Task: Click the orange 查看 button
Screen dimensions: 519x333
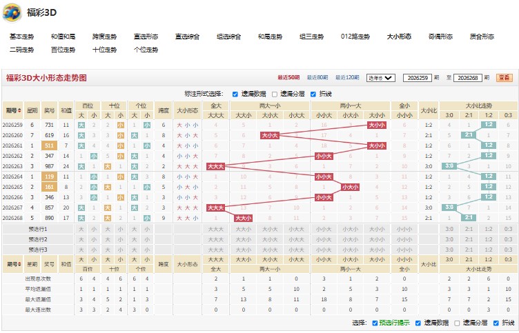Action: [x=504, y=78]
